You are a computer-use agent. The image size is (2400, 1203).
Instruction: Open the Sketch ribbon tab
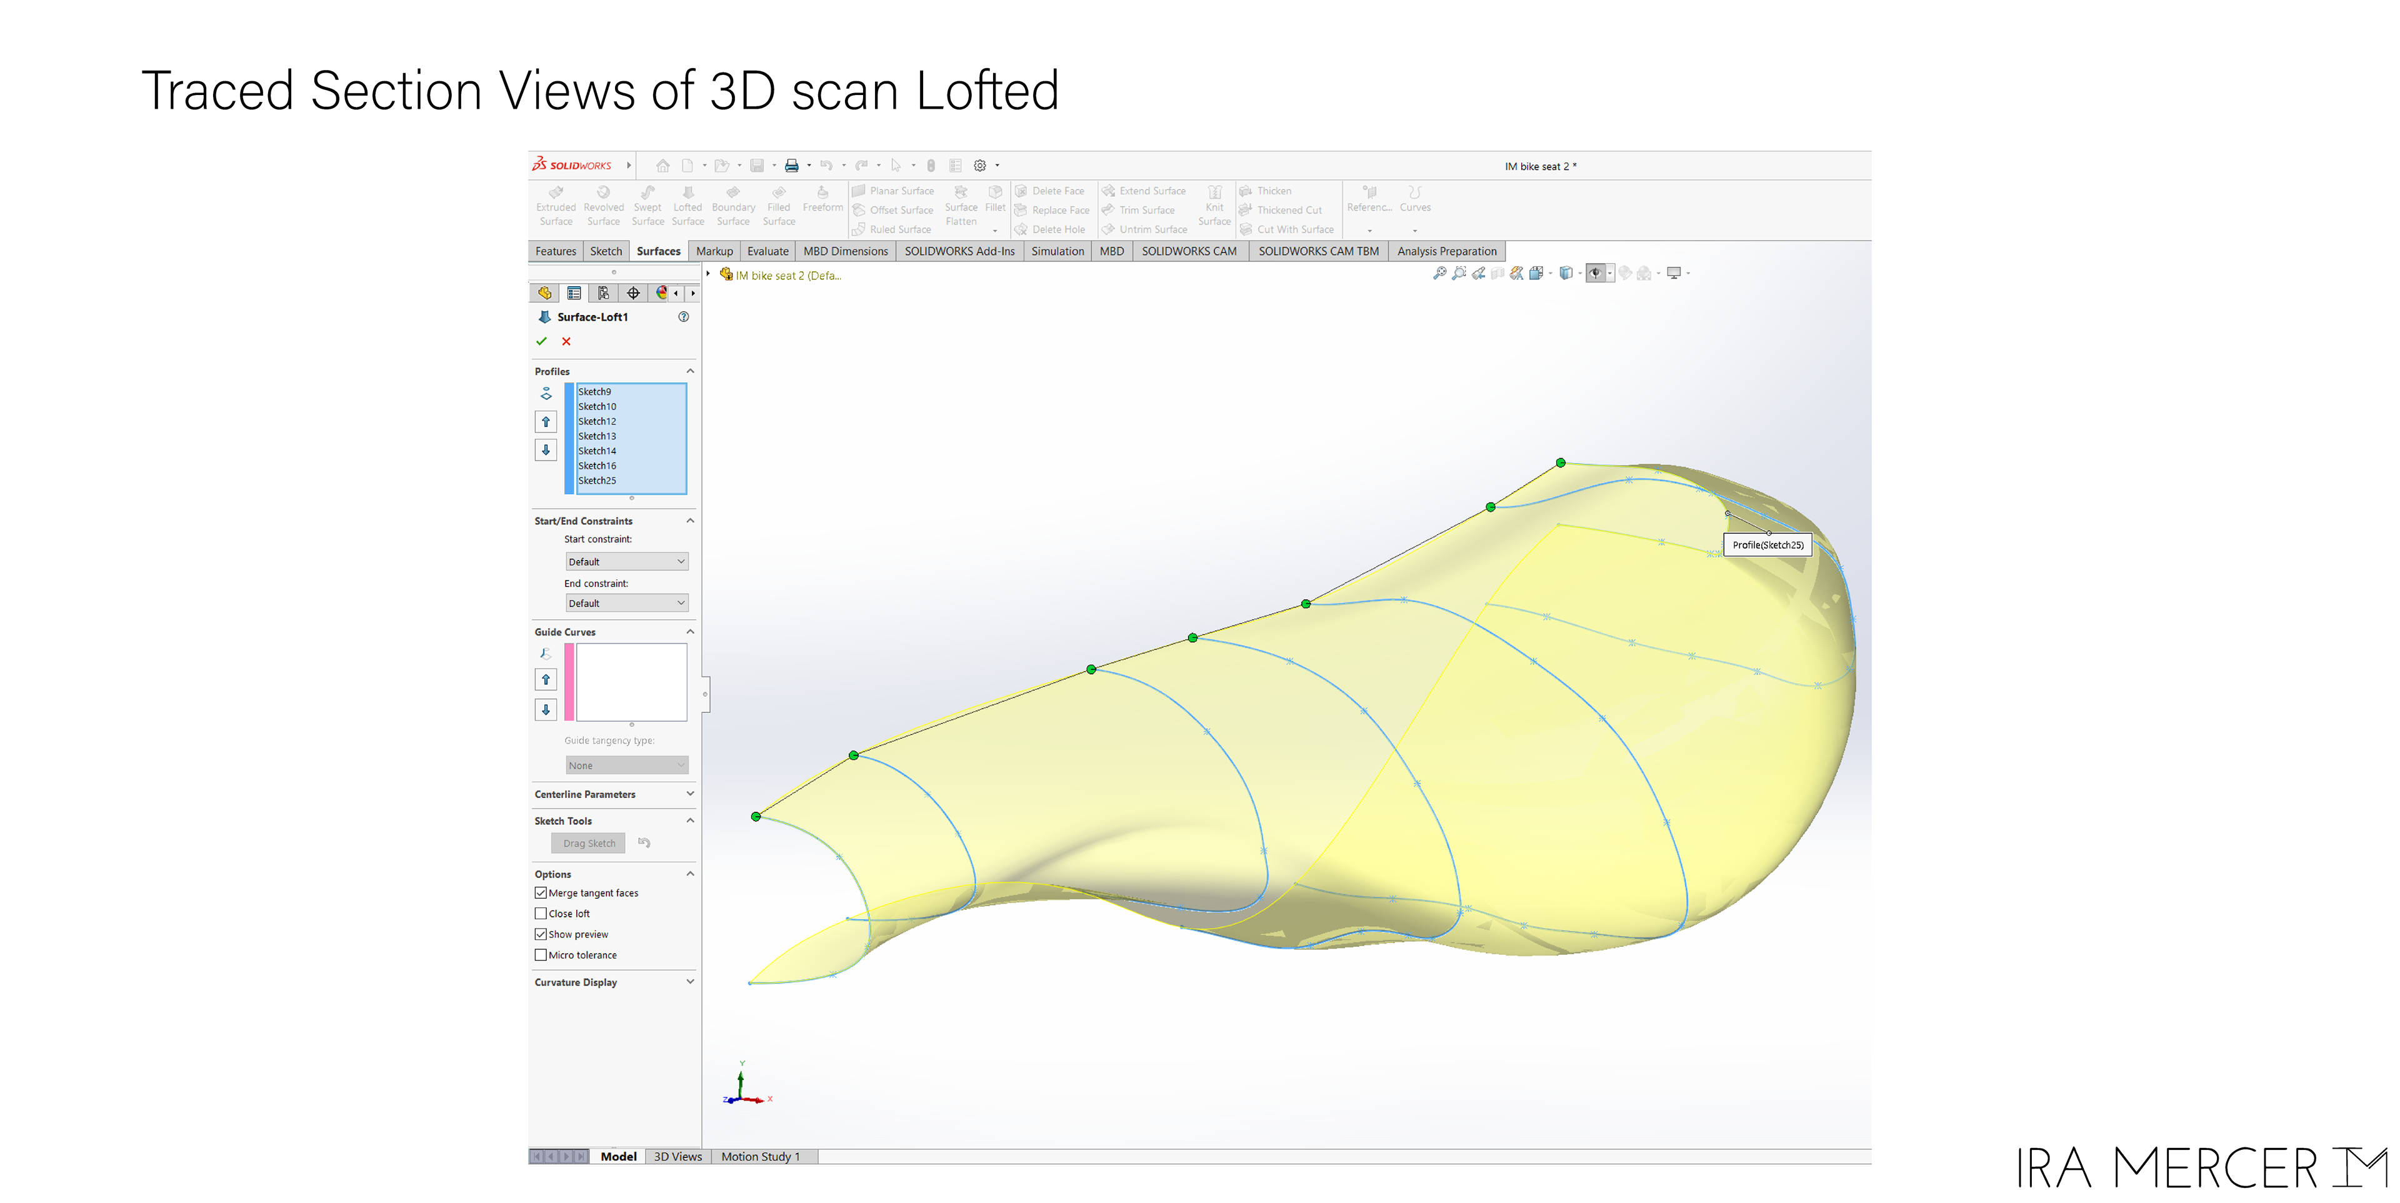[606, 252]
